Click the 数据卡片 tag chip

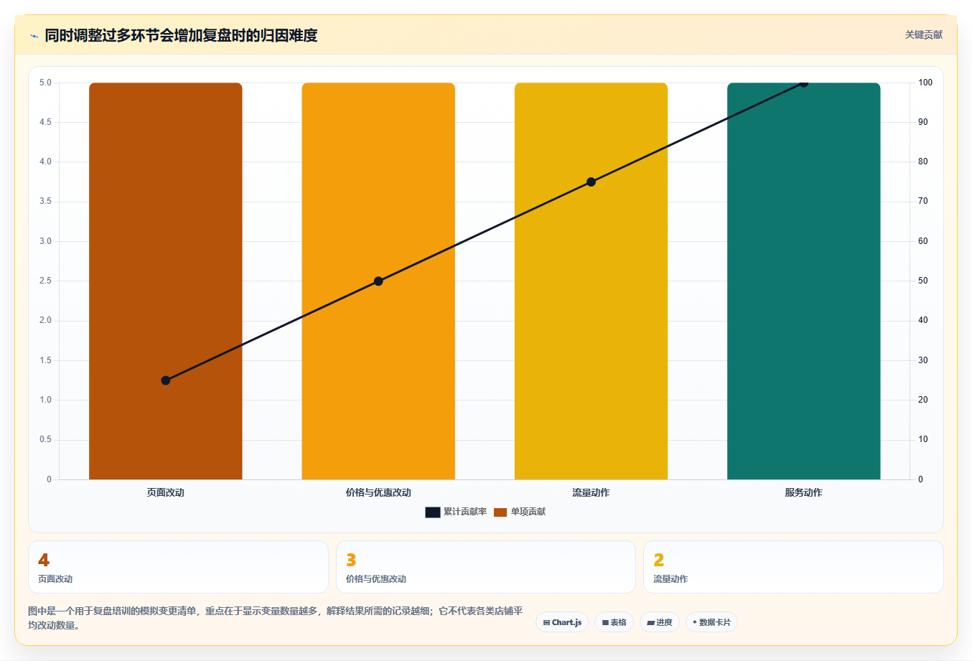click(711, 622)
